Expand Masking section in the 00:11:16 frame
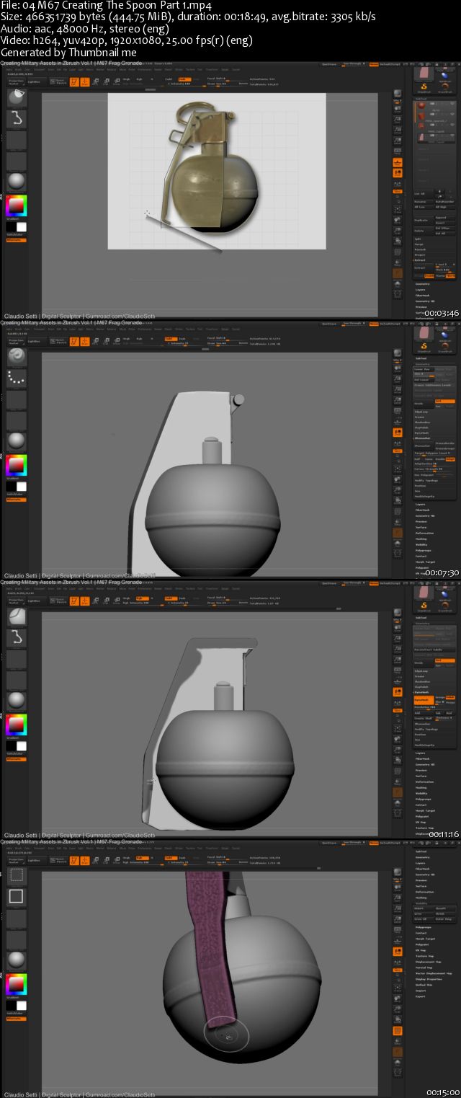Image resolution: width=461 pixels, height=1098 pixels. [x=421, y=787]
